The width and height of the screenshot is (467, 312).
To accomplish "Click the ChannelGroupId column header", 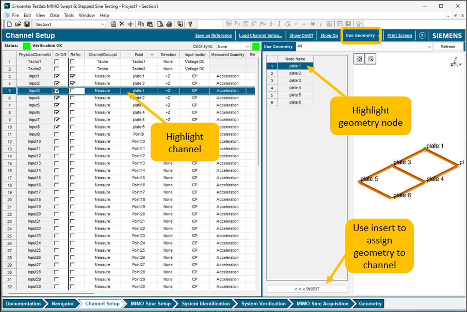I will [103, 55].
